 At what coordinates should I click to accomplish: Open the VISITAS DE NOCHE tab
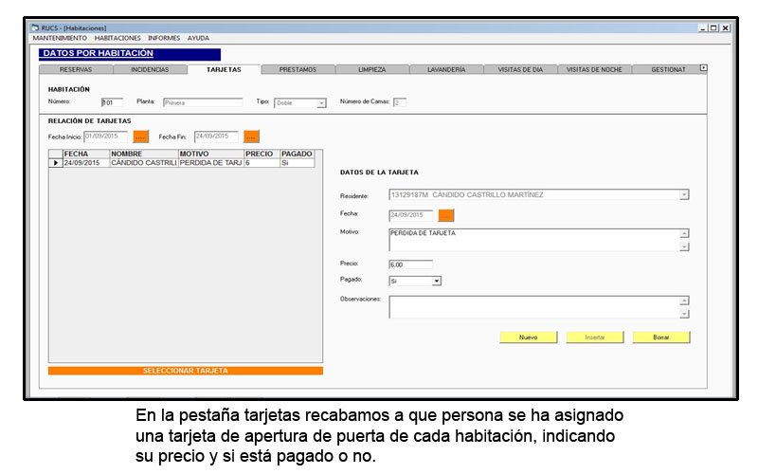click(594, 69)
